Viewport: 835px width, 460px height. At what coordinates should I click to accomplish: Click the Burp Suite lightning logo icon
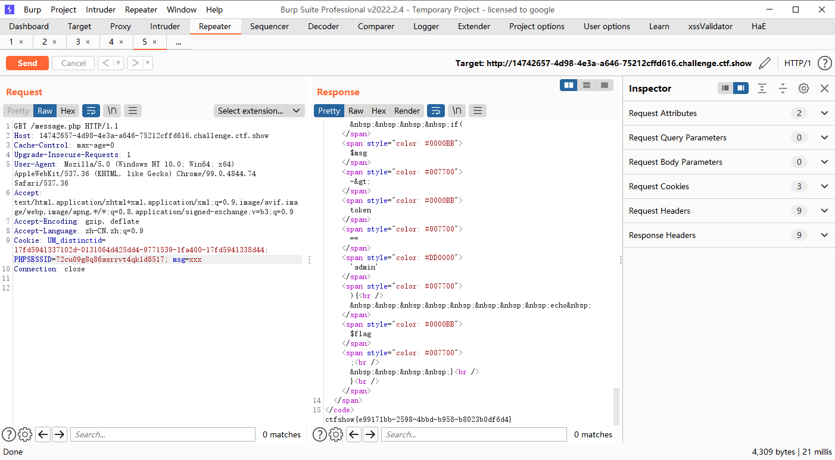[x=9, y=10]
